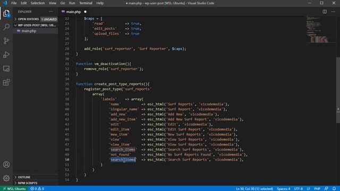Open the Accounts menu
Screen dimensions: 340x191
(x=6, y=164)
